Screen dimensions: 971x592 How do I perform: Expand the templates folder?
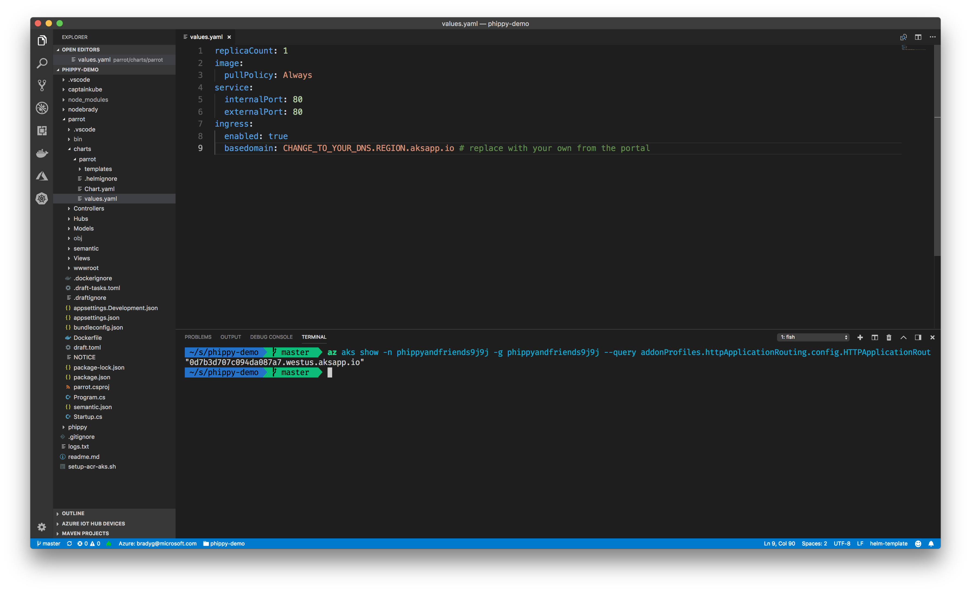98,169
